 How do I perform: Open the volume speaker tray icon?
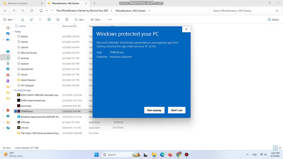tap(265, 155)
